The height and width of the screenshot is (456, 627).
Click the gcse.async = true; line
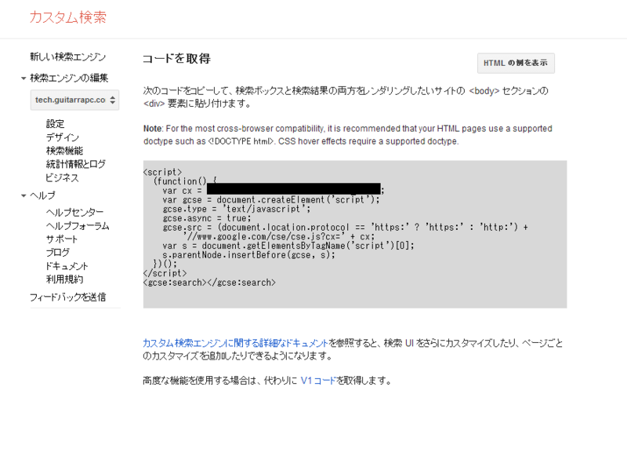tap(207, 218)
